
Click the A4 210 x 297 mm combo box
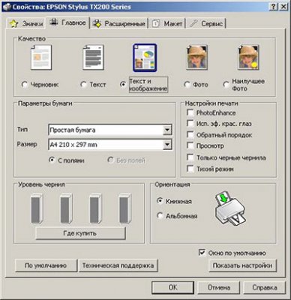(x=110, y=145)
